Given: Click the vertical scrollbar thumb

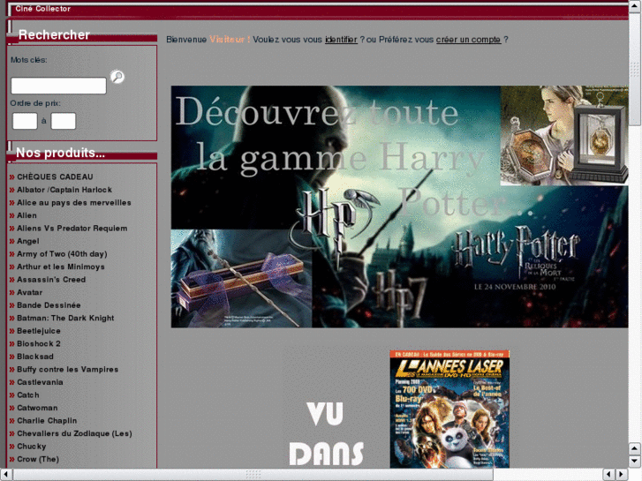Looking at the screenshot, I should tap(635, 69).
